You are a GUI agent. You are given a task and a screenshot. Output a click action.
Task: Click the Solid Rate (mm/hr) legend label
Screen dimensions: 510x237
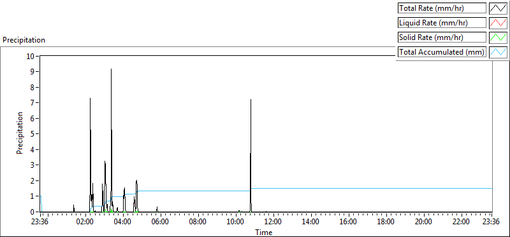[x=442, y=37]
